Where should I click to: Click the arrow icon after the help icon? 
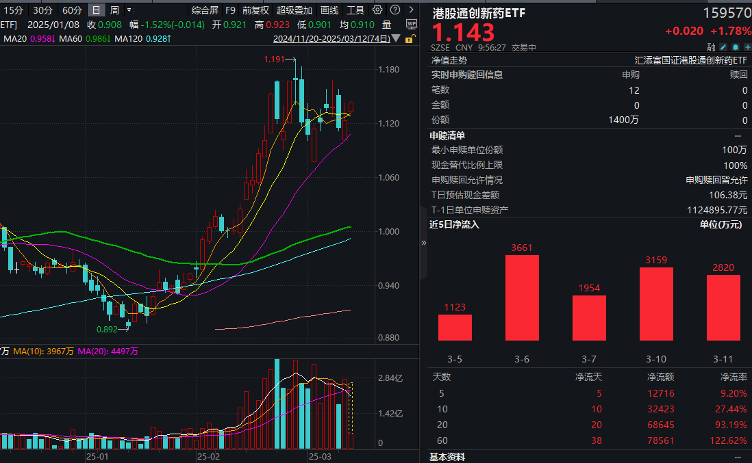point(411,9)
